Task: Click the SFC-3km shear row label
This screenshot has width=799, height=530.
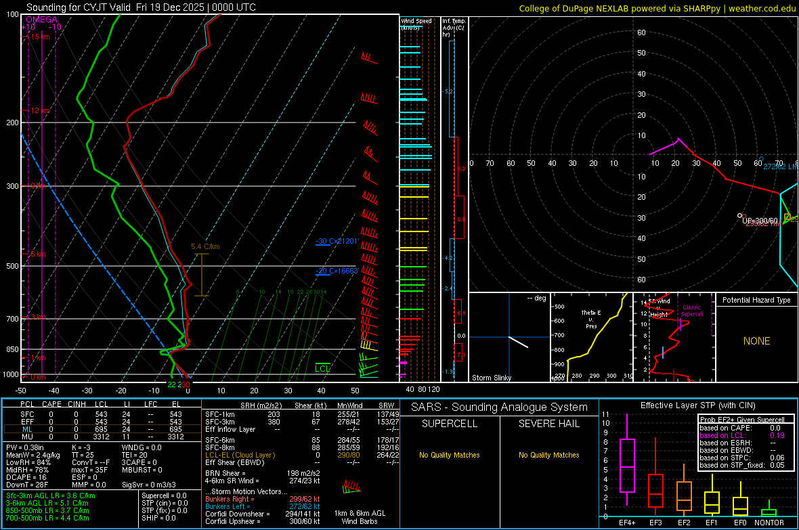Action: tap(220, 422)
